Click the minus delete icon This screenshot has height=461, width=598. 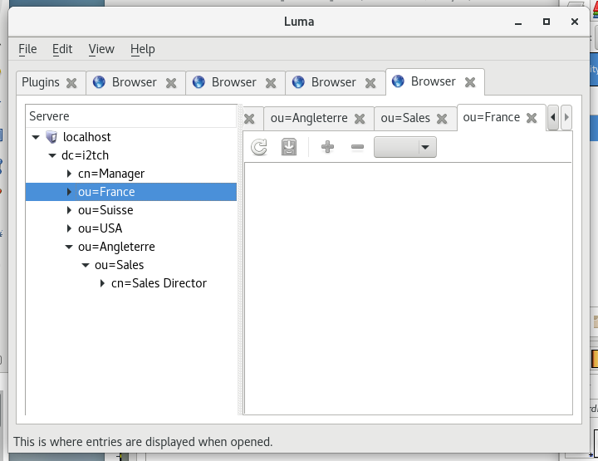pyautogui.click(x=357, y=147)
